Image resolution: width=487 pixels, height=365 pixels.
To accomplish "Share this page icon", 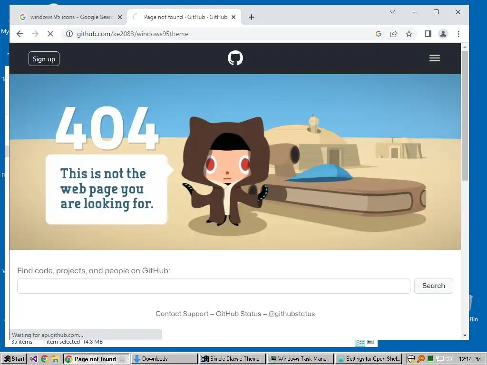I will (393, 34).
